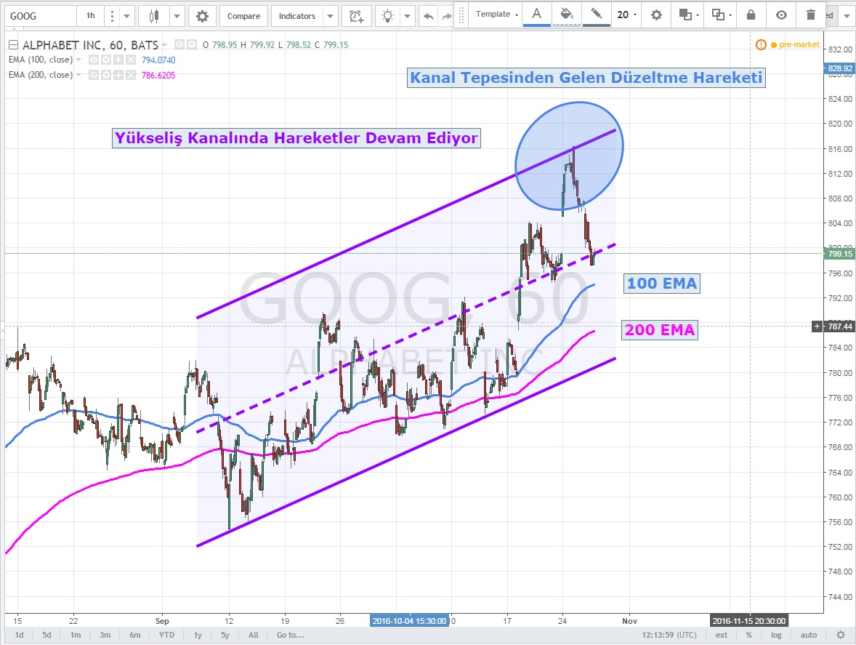Open the Template dropdown
This screenshot has height=645, width=856.
point(498,15)
